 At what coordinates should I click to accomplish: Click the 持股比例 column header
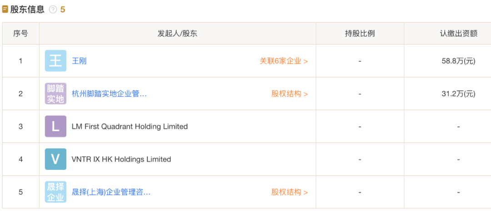[360, 33]
